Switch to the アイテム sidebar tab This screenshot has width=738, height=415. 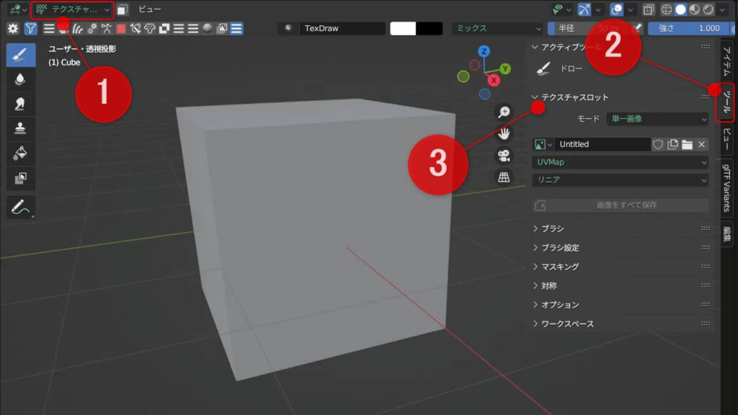[x=726, y=62]
